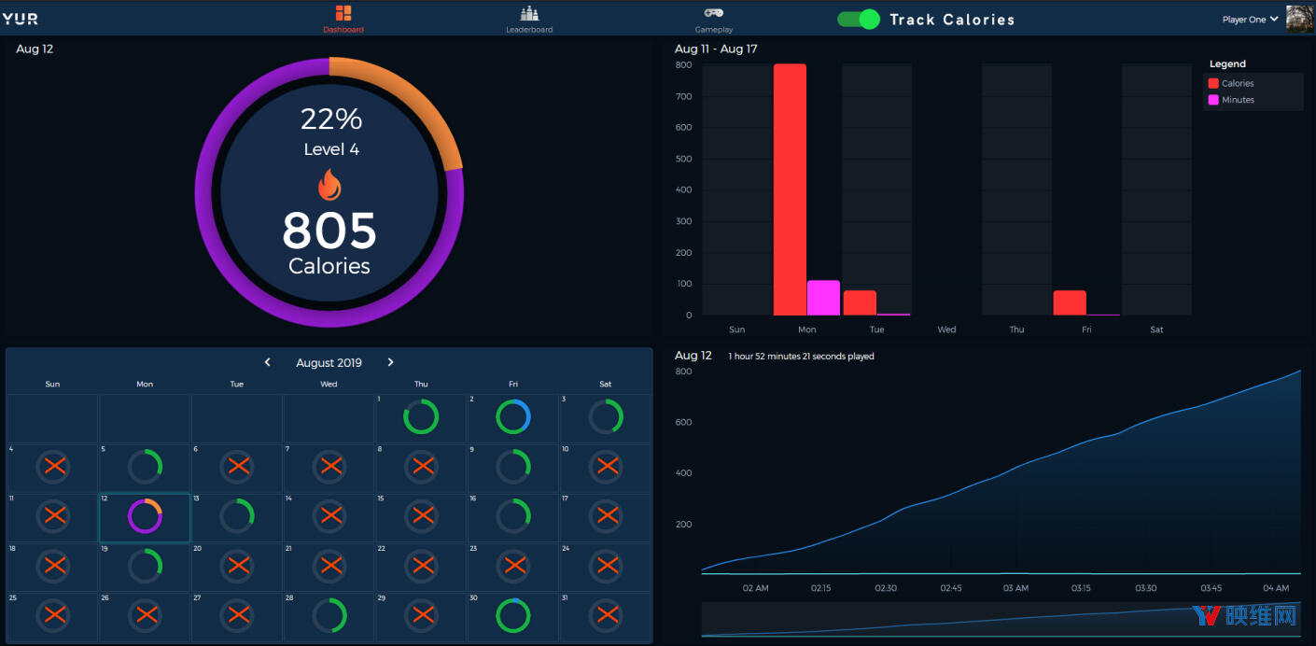Image resolution: width=1316 pixels, height=646 pixels.
Task: Click the YUR logo
Action: click(20, 19)
